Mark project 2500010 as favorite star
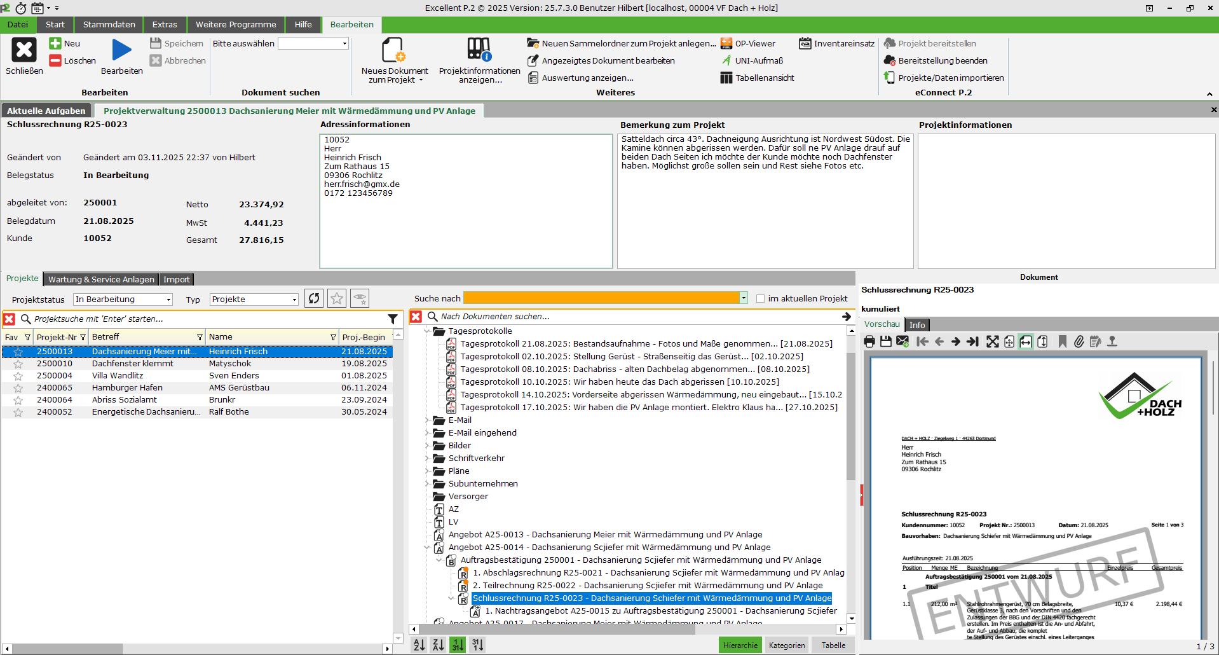This screenshot has width=1219, height=655. 18,364
